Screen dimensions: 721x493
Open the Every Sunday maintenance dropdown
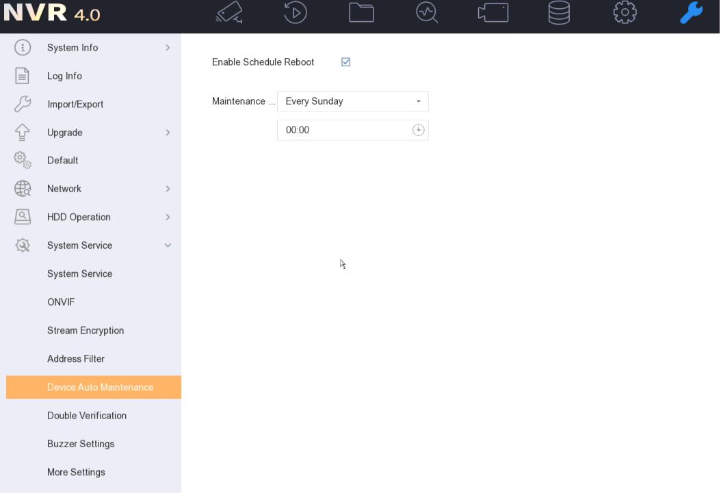353,101
